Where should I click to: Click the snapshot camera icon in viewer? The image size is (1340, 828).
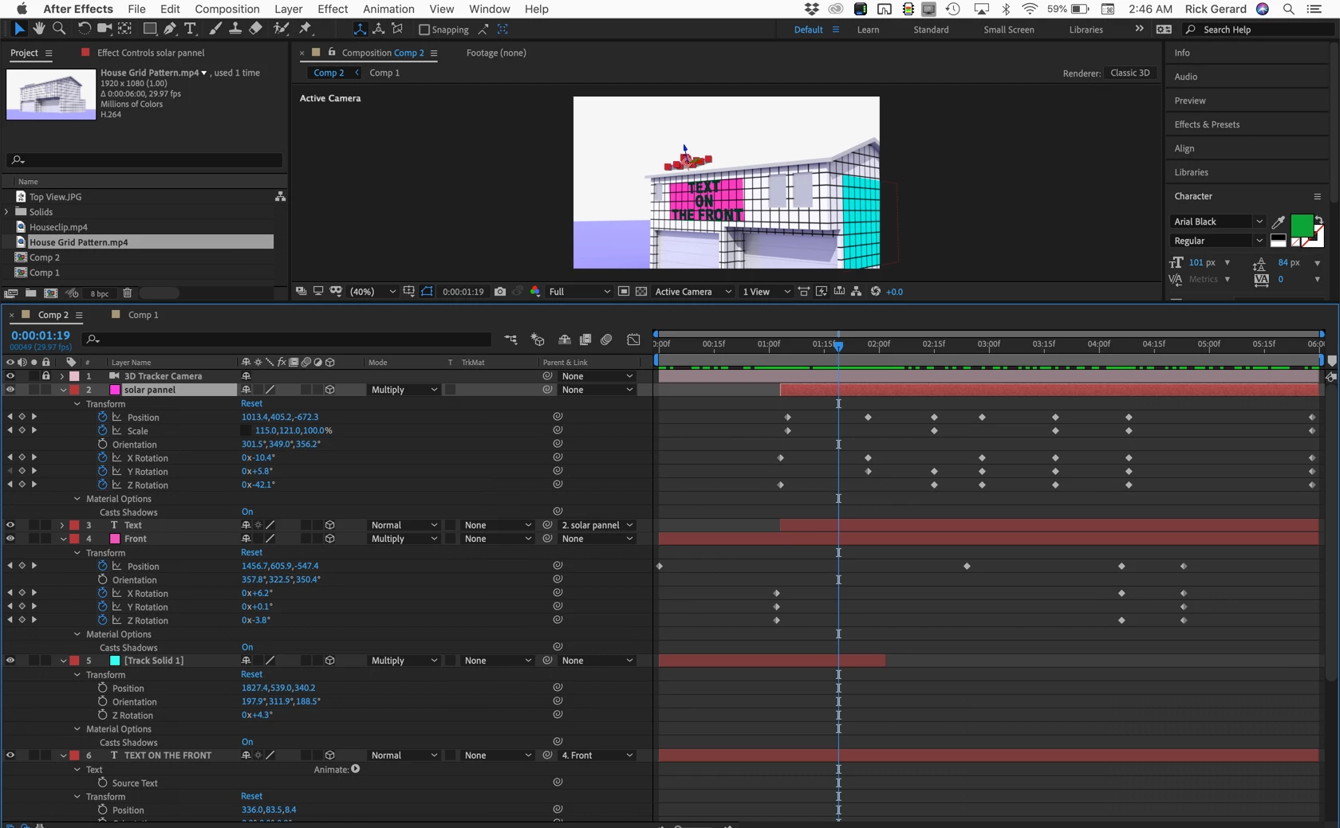(x=500, y=292)
